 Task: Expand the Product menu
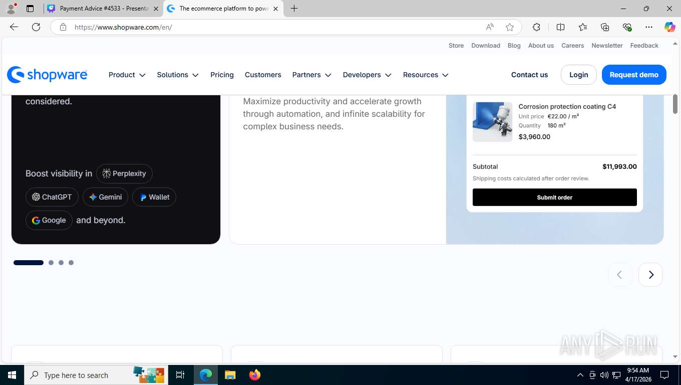[x=127, y=75]
